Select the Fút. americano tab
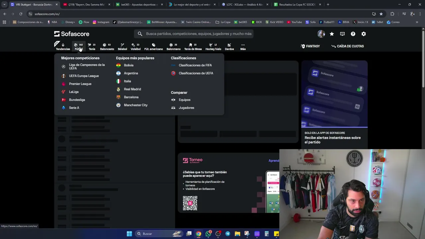The height and width of the screenshot is (239, 425). [153, 46]
